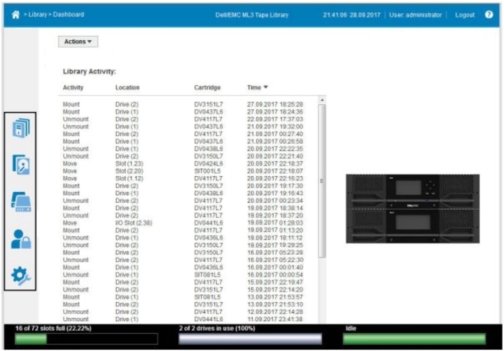Click Dashboard in the breadcrumb
504x351 pixels.
(x=69, y=14)
